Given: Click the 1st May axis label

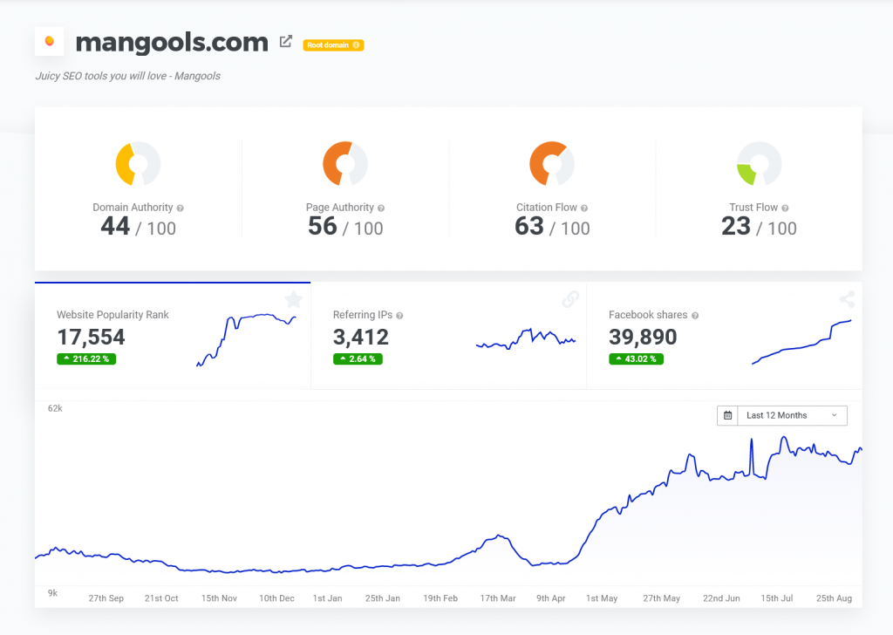Looking at the screenshot, I should click(602, 598).
